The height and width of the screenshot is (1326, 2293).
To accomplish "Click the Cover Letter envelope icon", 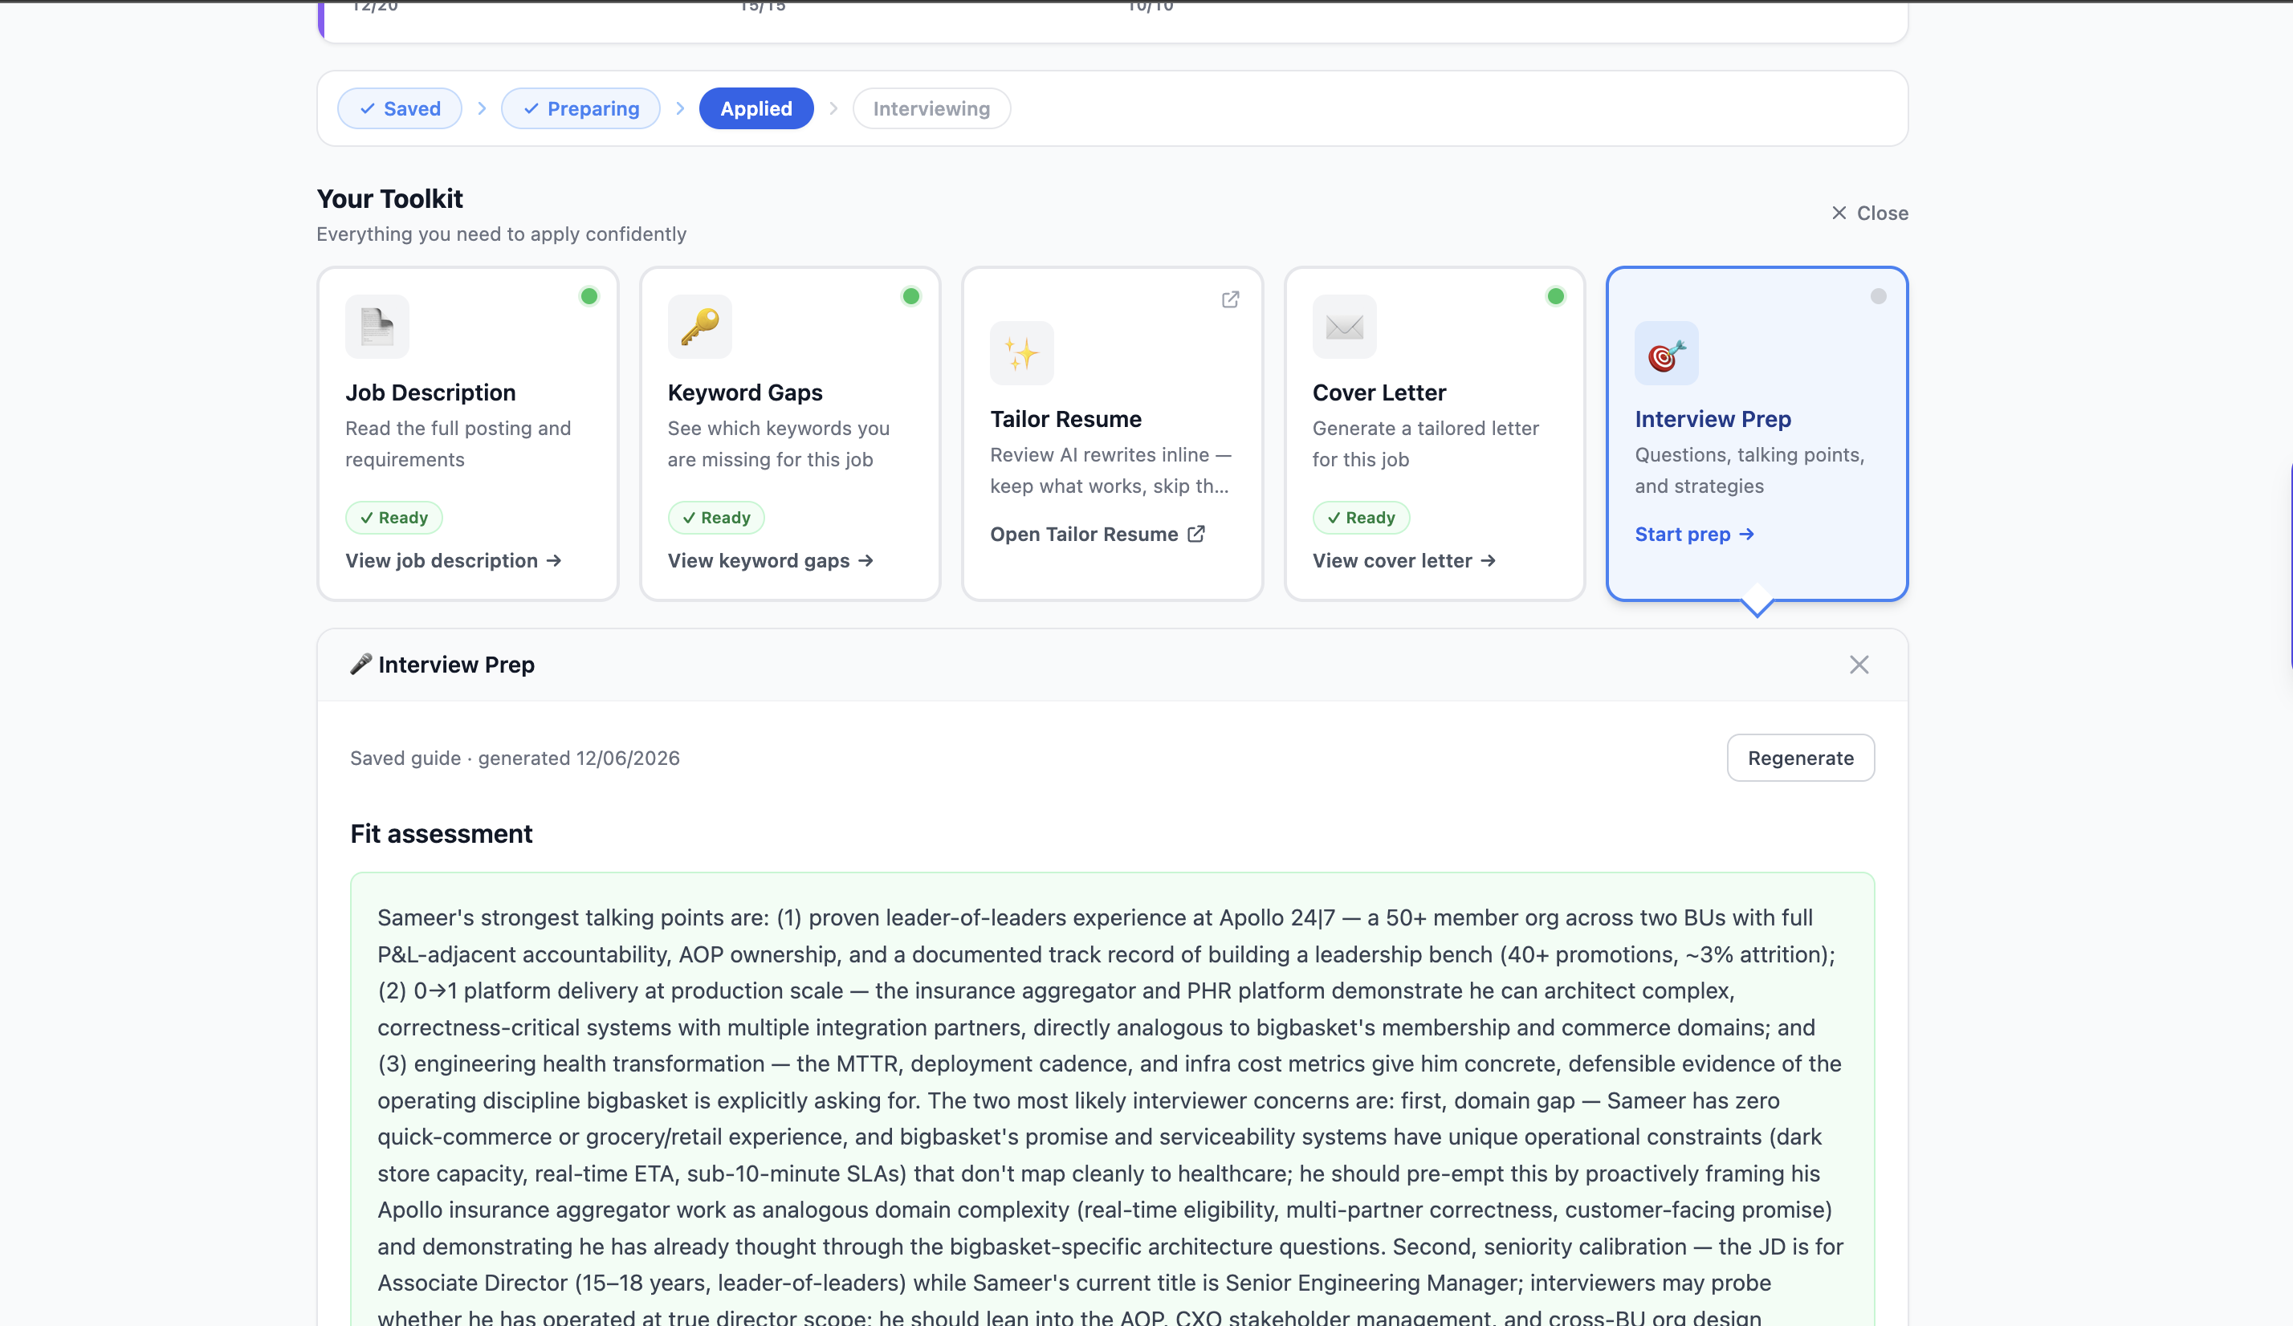I will [x=1344, y=327].
